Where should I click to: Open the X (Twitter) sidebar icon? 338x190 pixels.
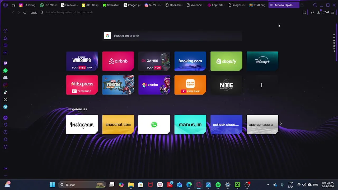(5, 100)
